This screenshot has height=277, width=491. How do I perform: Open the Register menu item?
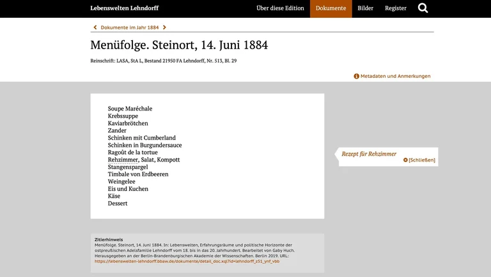tap(395, 8)
